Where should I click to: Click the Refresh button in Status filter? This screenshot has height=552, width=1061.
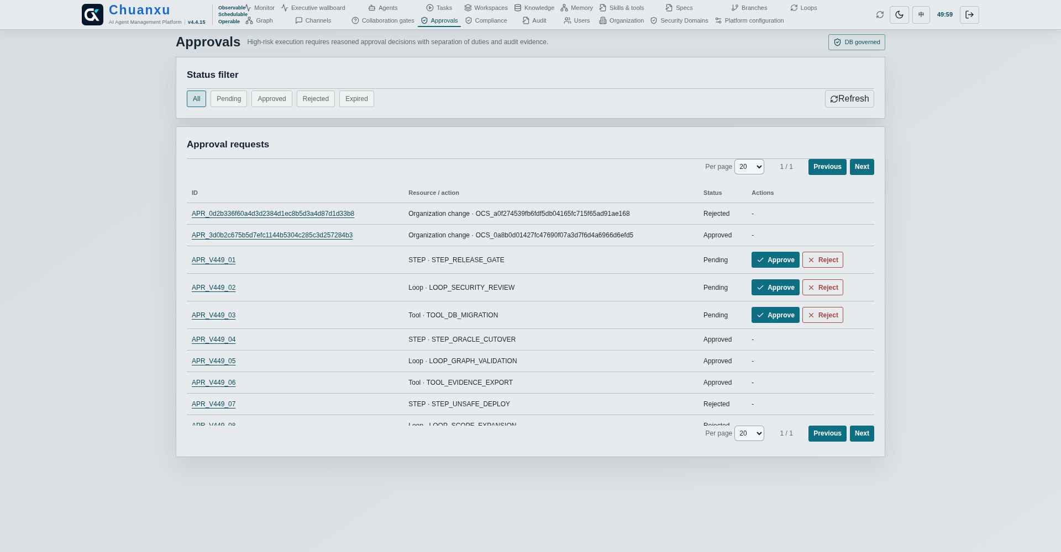[x=849, y=99]
